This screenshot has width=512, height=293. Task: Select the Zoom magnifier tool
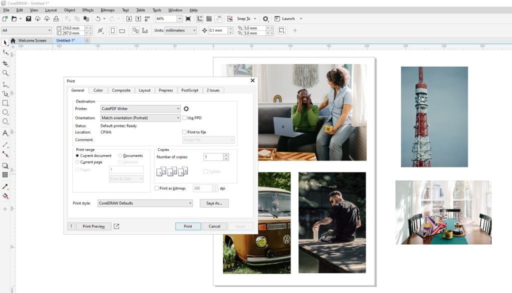pyautogui.click(x=5, y=73)
